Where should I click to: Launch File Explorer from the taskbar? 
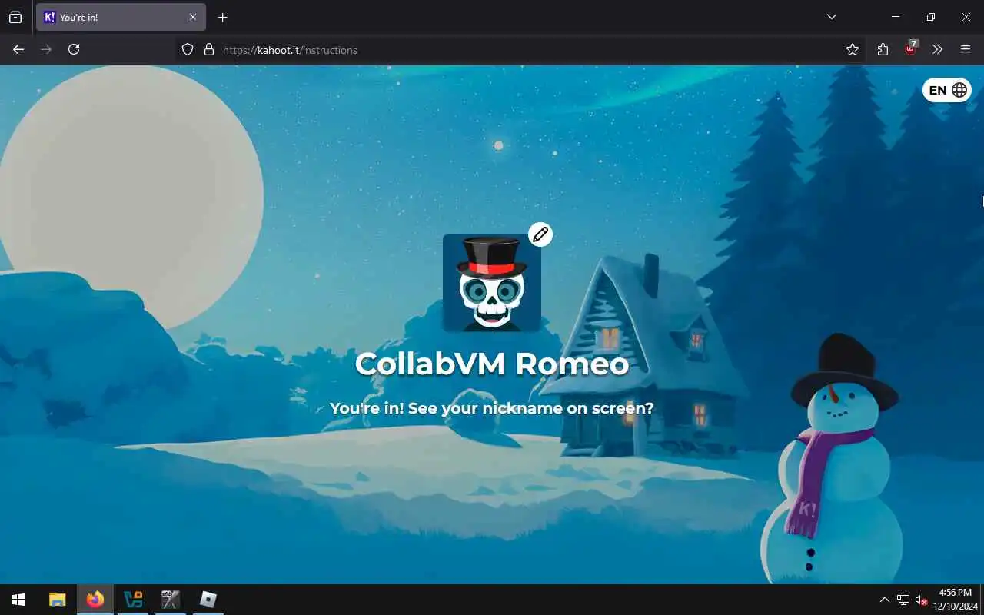tap(58, 600)
